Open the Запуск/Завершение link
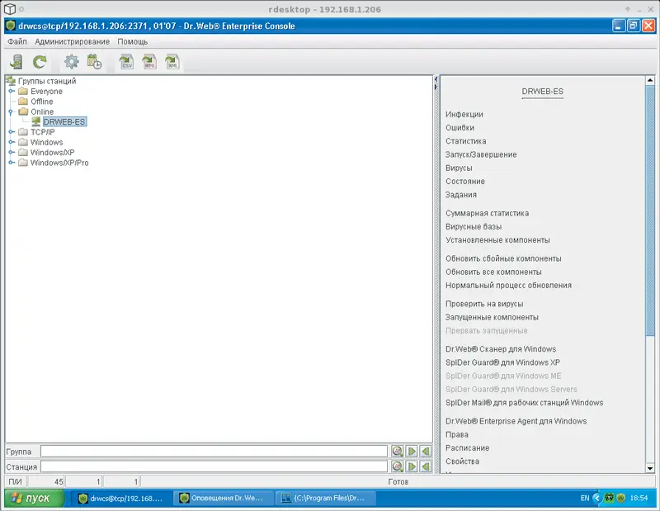This screenshot has width=660, height=511. coord(481,154)
